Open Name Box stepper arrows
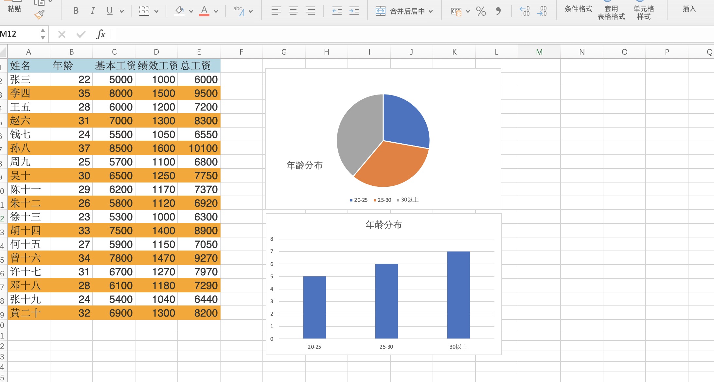Screen dimensions: 714x382 [43, 34]
